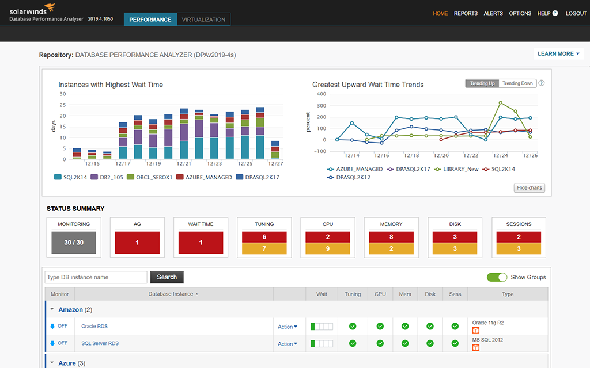This screenshot has width=590, height=368.
Task: Open the Action dropdown for Oracle RDS
Action: pyautogui.click(x=288, y=327)
